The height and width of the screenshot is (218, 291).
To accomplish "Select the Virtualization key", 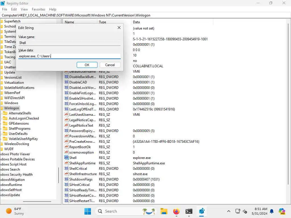I will [x=14, y=83].
